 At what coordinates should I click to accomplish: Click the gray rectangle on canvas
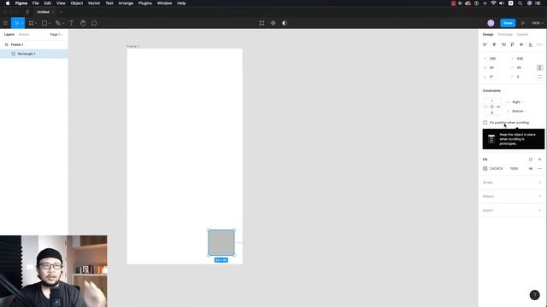(x=221, y=242)
